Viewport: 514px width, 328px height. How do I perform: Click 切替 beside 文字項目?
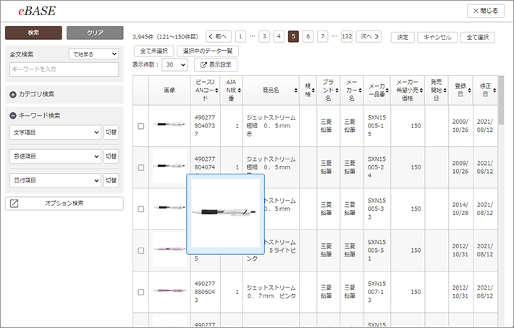click(111, 133)
